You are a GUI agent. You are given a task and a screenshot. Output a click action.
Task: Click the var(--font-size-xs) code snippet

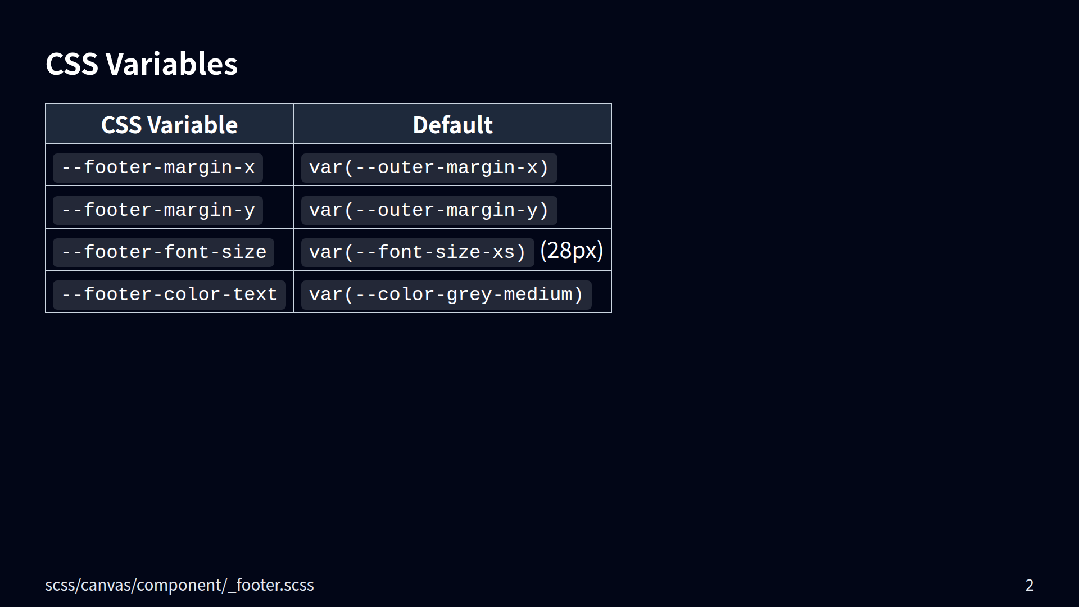click(x=417, y=252)
